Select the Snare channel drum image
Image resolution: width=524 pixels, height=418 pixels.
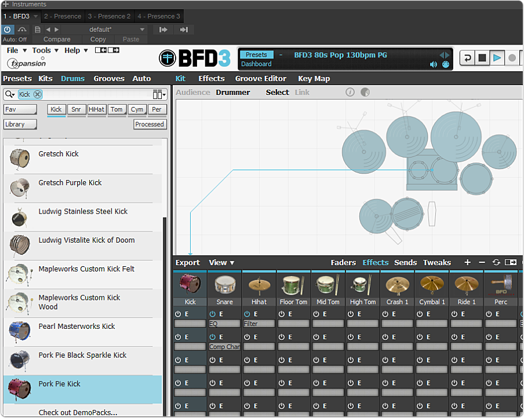pyautogui.click(x=224, y=285)
